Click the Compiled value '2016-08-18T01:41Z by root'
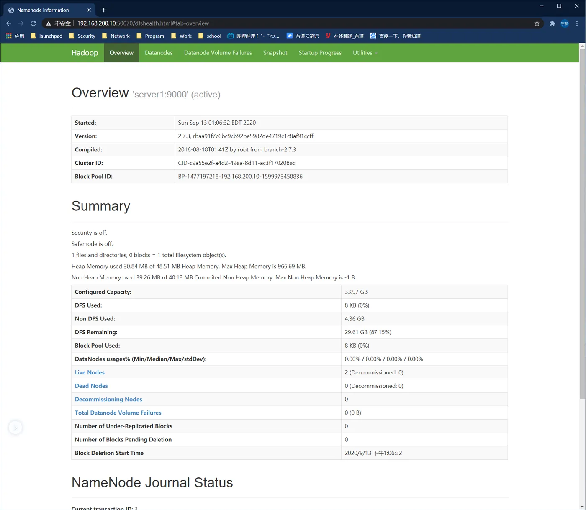Viewport: 586px width, 510px height. 237,149
